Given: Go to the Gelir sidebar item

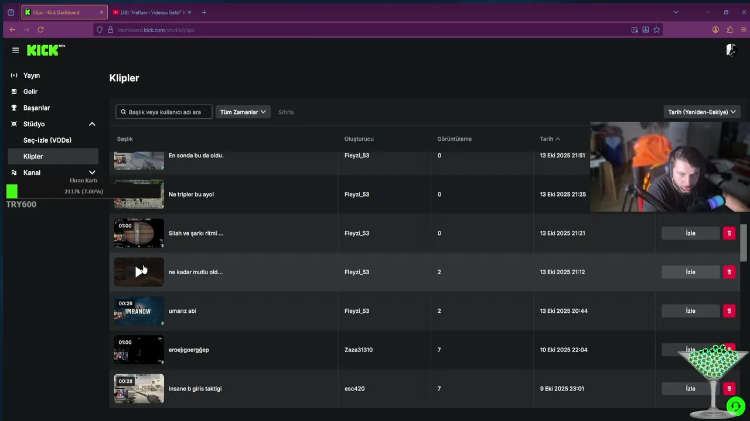Looking at the screenshot, I should 30,92.
